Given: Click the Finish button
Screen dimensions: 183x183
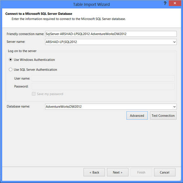Looking at the screenshot, I should click(x=141, y=172).
